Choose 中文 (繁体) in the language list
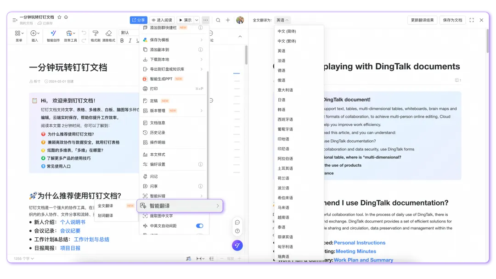Viewport: 496px width, 279px height. (299, 41)
